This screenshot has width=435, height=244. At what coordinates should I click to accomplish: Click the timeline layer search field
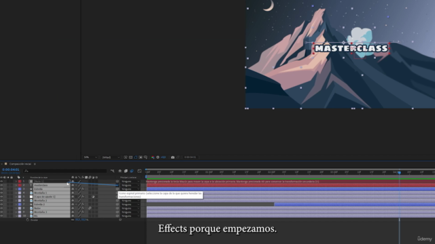coord(65,171)
